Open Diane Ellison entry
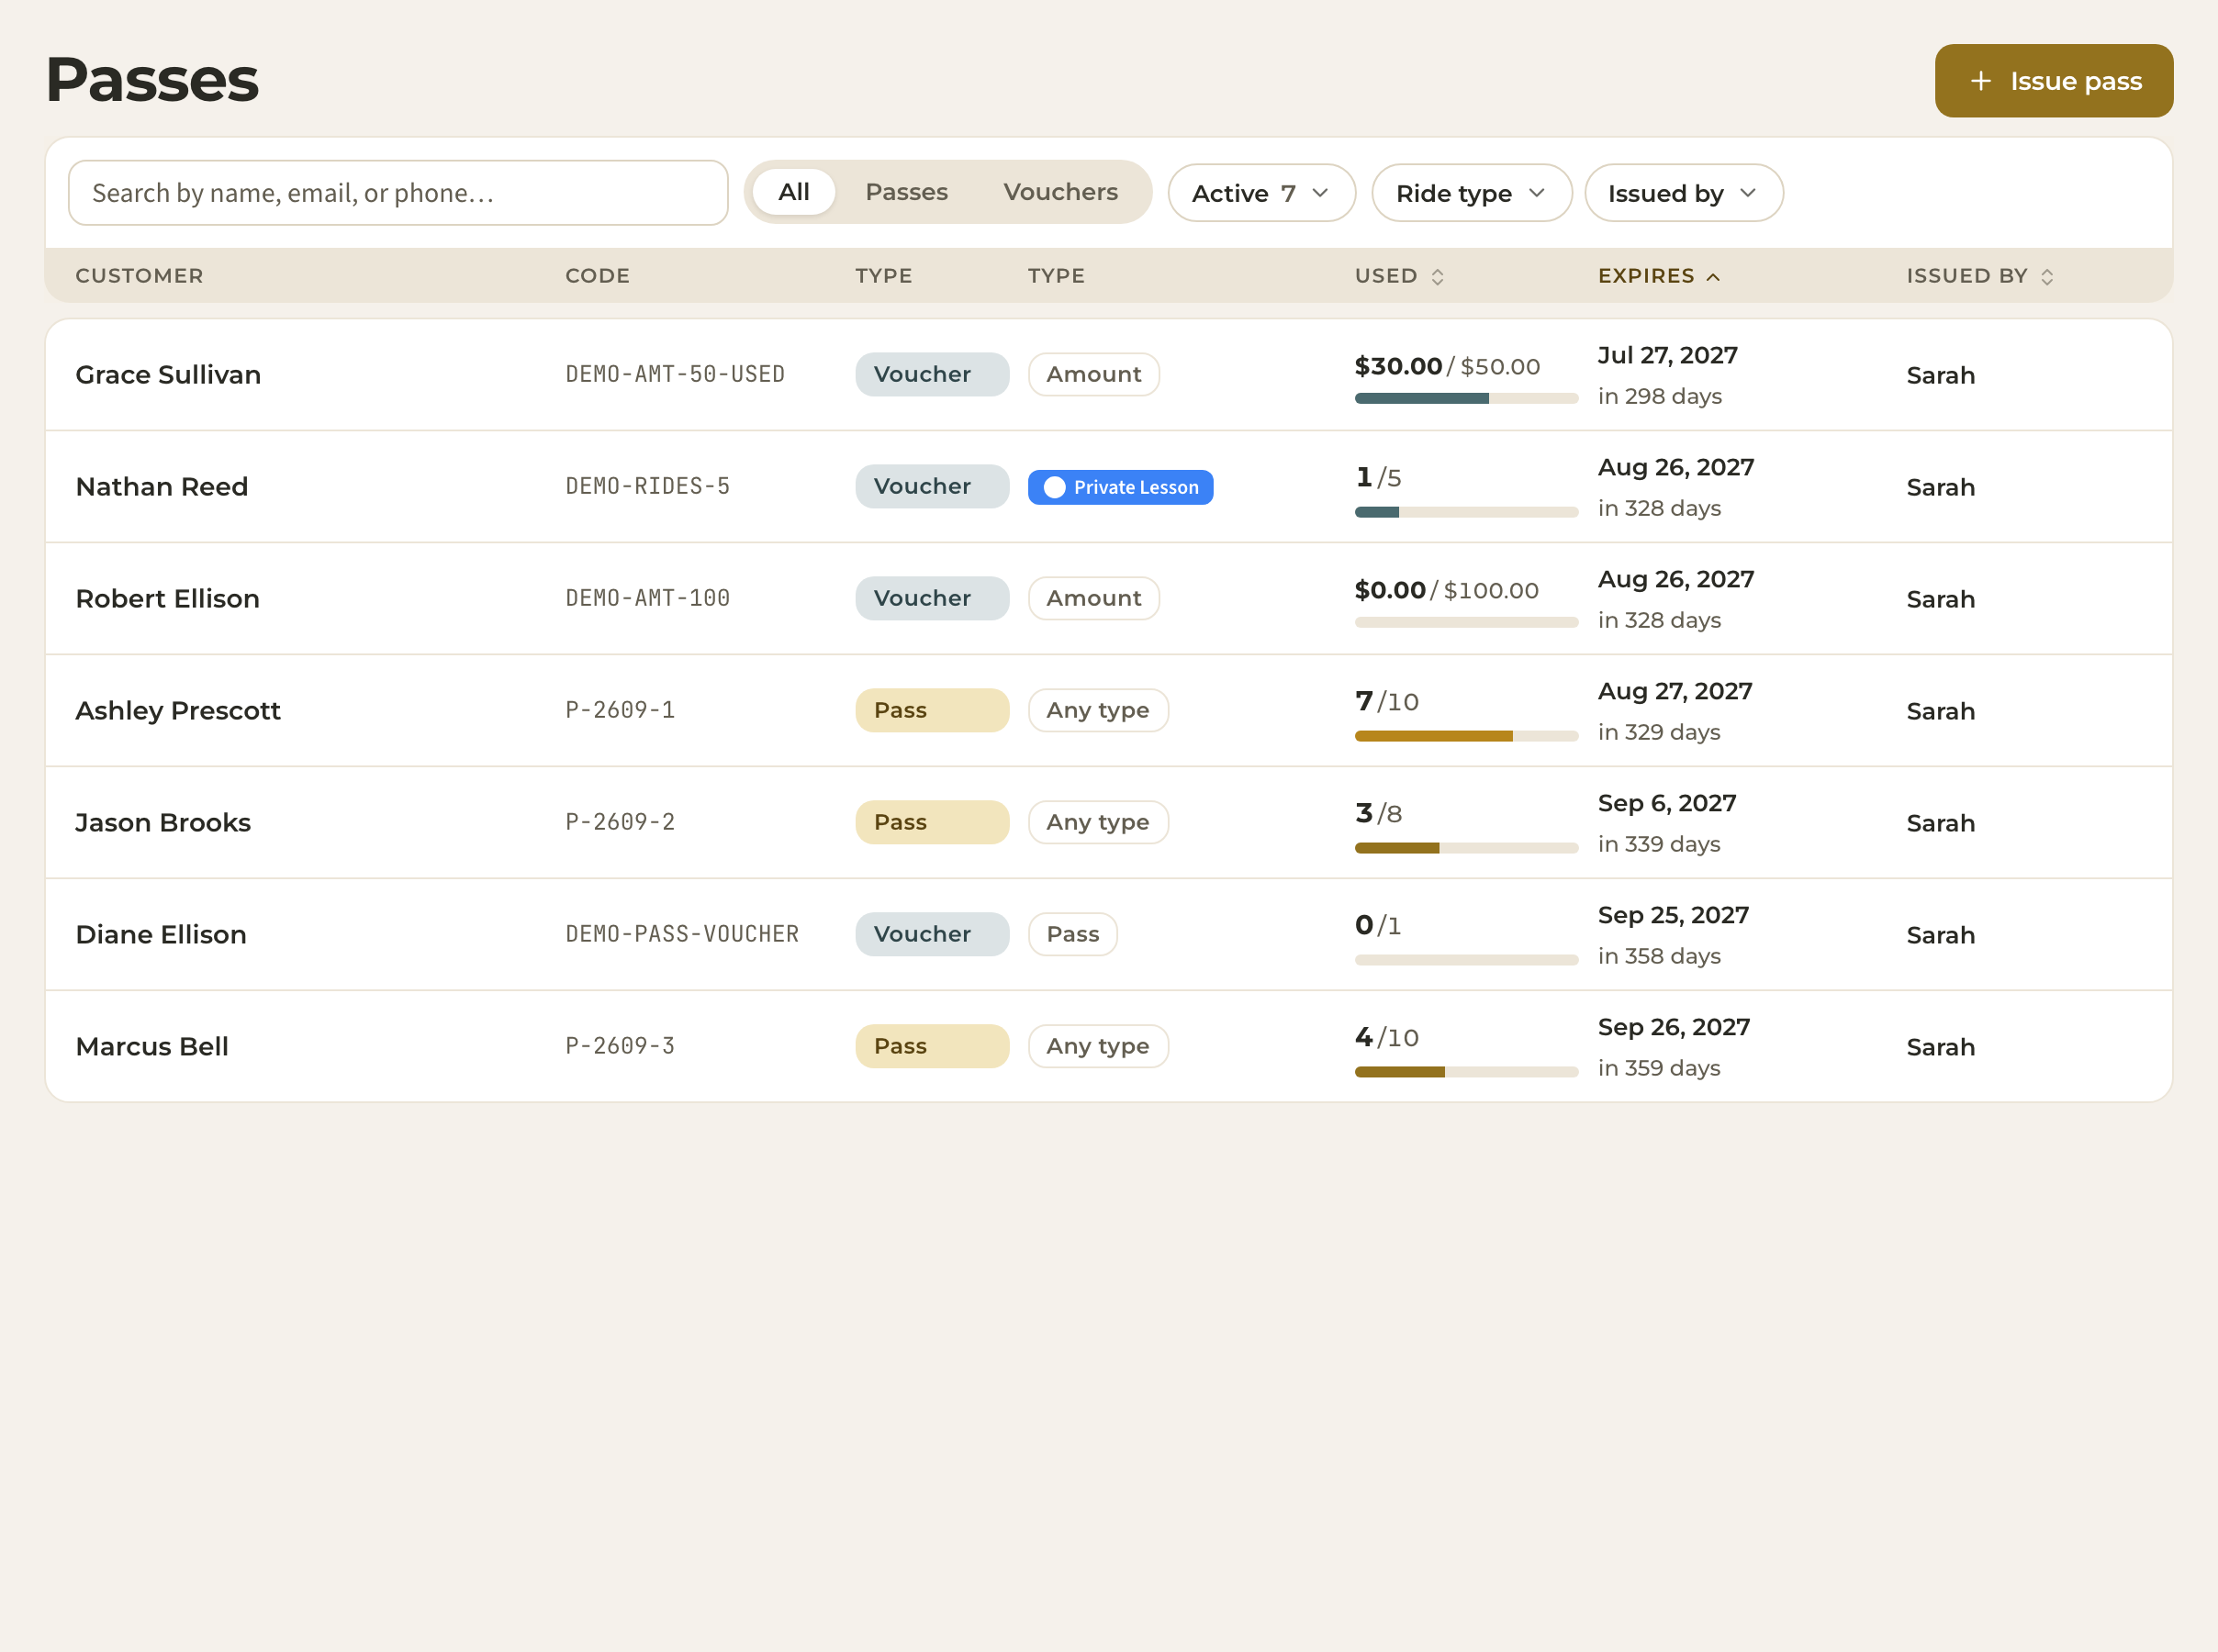 [1109, 935]
